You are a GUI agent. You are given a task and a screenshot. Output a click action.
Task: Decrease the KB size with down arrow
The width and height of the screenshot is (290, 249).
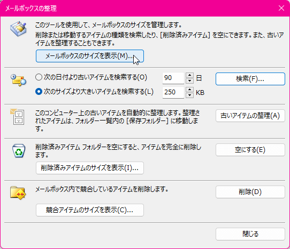point(189,95)
